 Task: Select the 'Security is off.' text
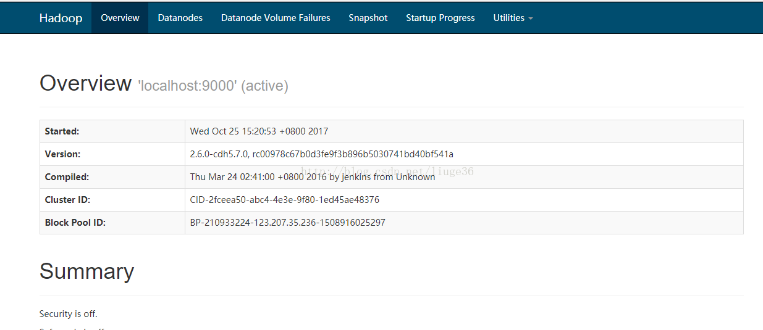click(x=68, y=314)
